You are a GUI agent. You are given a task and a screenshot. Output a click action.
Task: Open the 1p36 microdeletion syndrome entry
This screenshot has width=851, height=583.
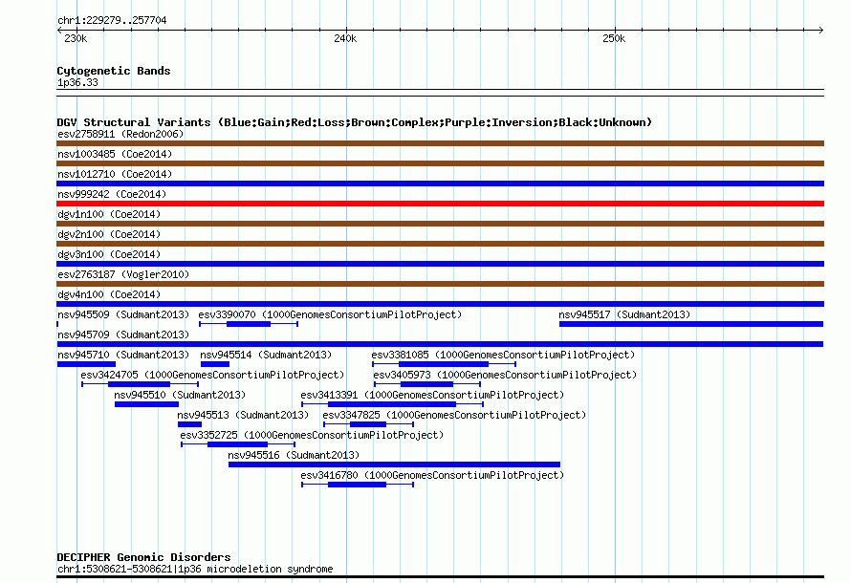(x=195, y=569)
